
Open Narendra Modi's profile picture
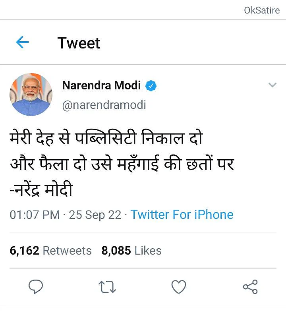tap(31, 94)
